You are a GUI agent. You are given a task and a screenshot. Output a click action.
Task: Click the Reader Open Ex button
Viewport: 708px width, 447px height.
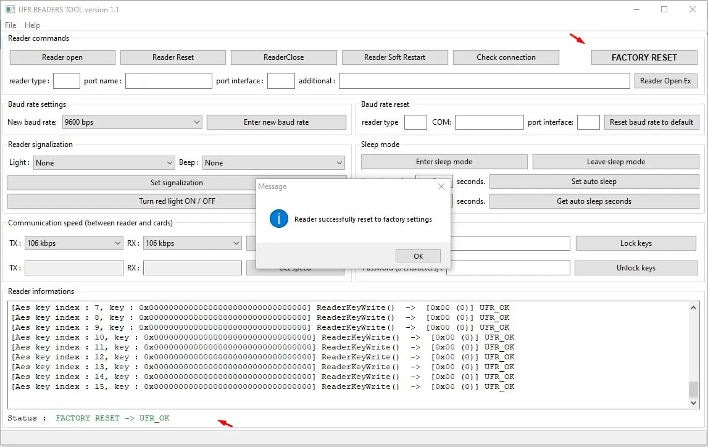(x=665, y=81)
